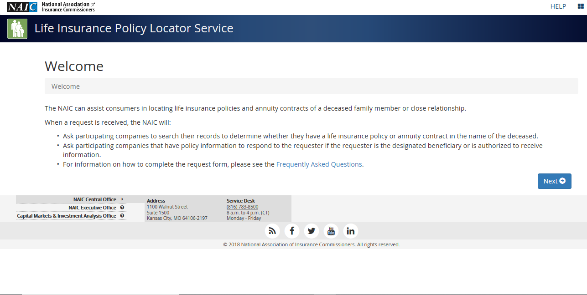587x295 pixels.
Task: Open NAIC's Facebook page icon
Action: [x=292, y=231]
